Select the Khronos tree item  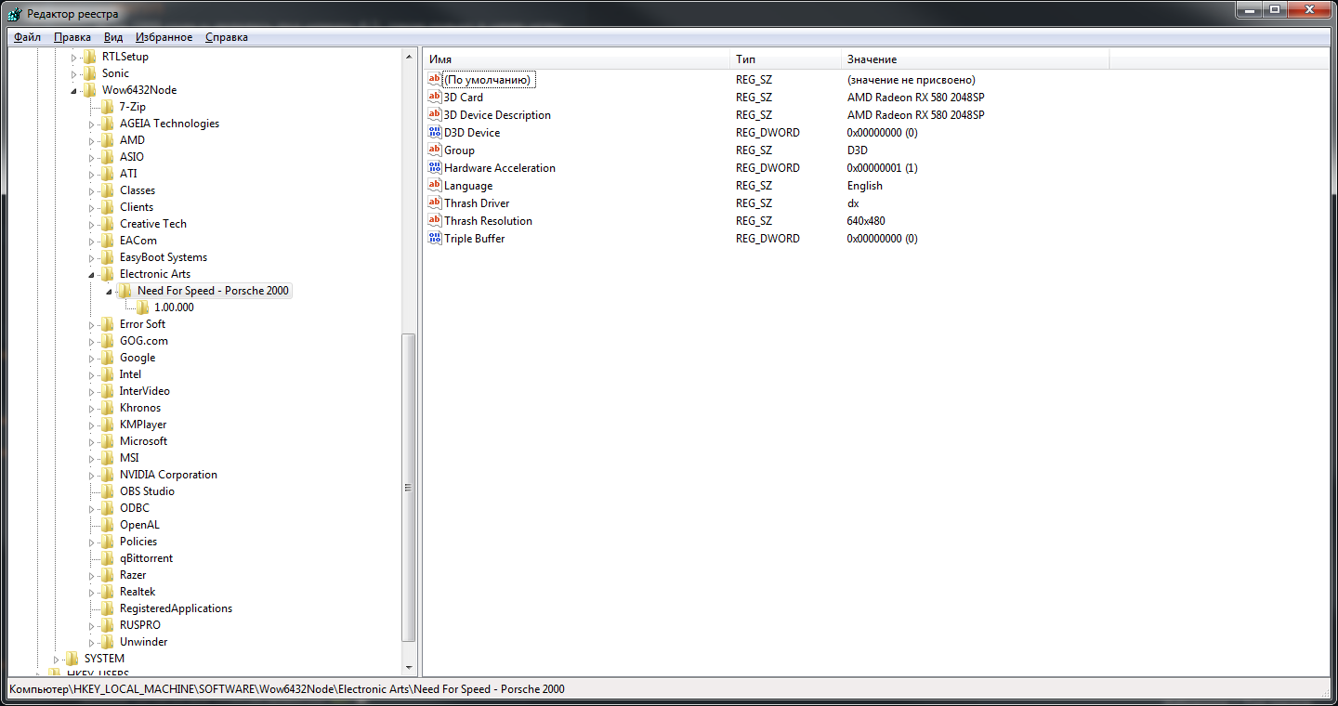(x=140, y=408)
